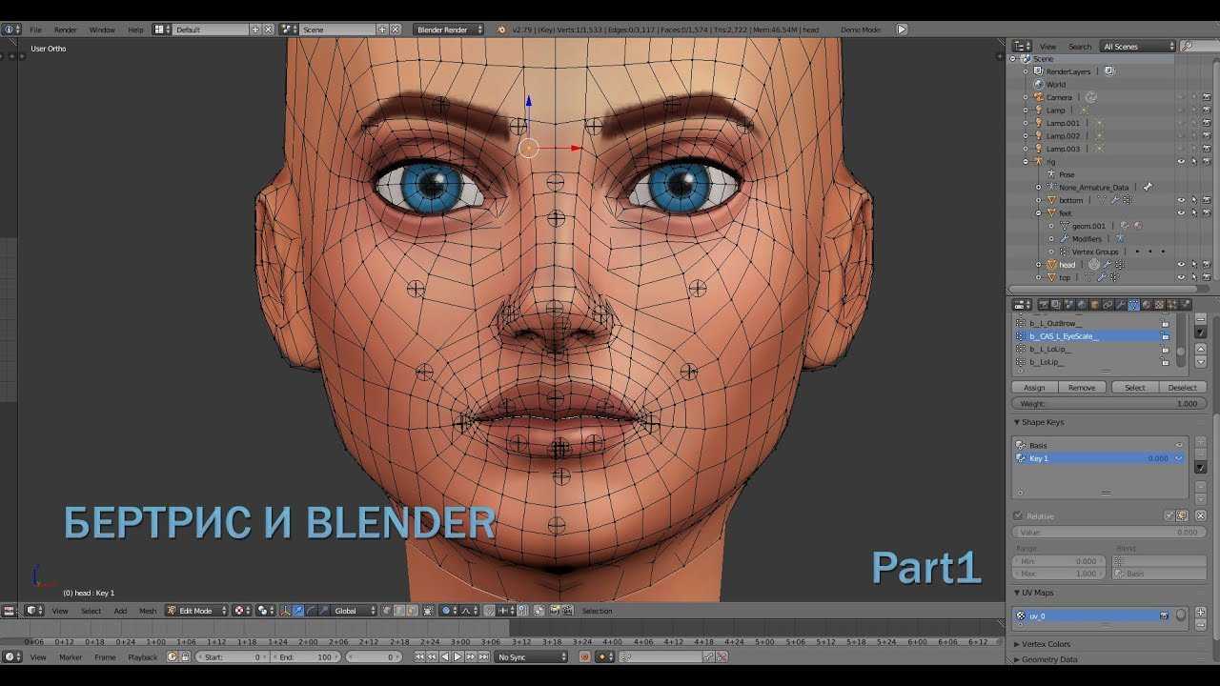Toggle auto keyframe record button
Image resolution: width=1220 pixels, height=686 pixels.
click(x=584, y=656)
